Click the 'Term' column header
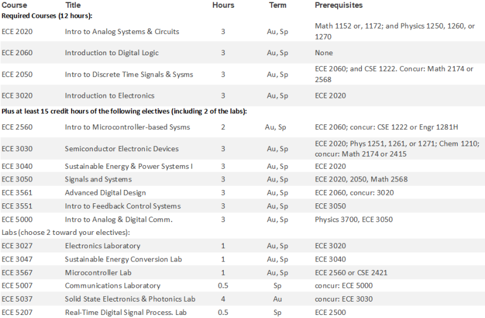Screen dimensions: 485x318 coord(278,5)
